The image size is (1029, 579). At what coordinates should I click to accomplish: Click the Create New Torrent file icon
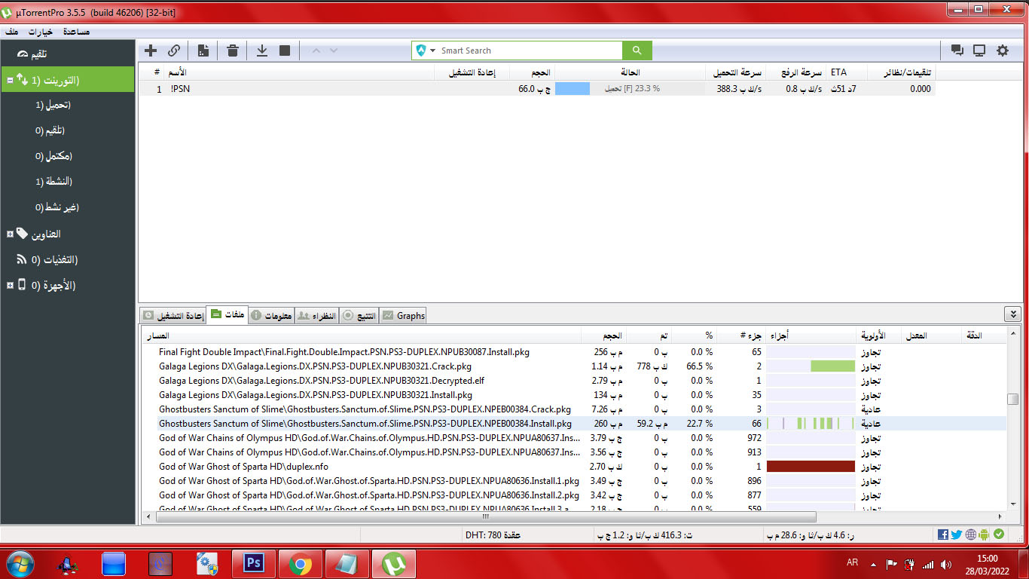[203, 51]
